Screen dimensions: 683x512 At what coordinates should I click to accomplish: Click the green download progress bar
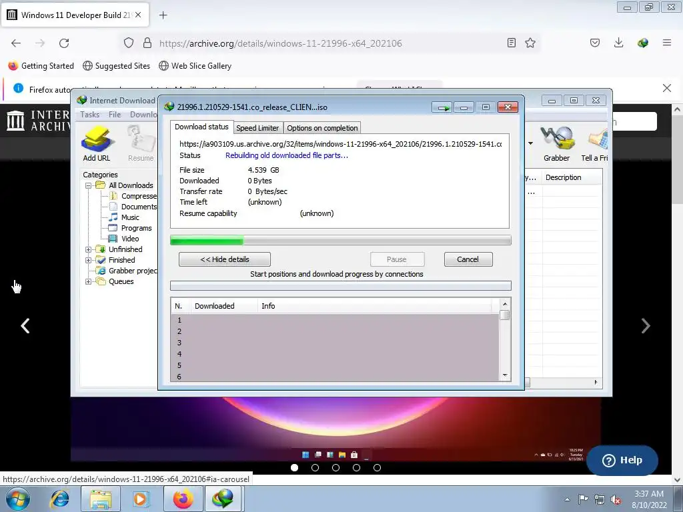[x=341, y=240]
